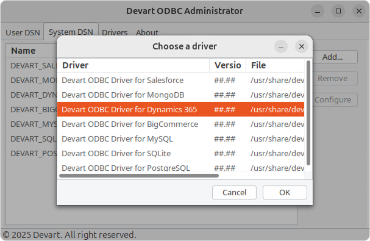Click the vertical scrollbar in driver list
The height and width of the screenshot is (241, 370).
(308, 113)
